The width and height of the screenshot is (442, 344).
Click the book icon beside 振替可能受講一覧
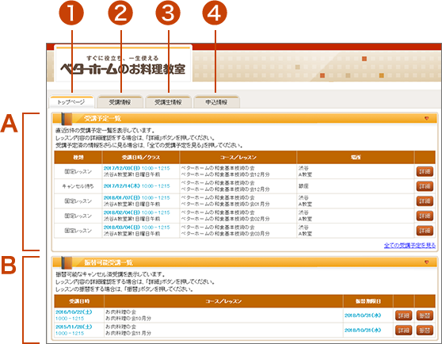[67, 262]
